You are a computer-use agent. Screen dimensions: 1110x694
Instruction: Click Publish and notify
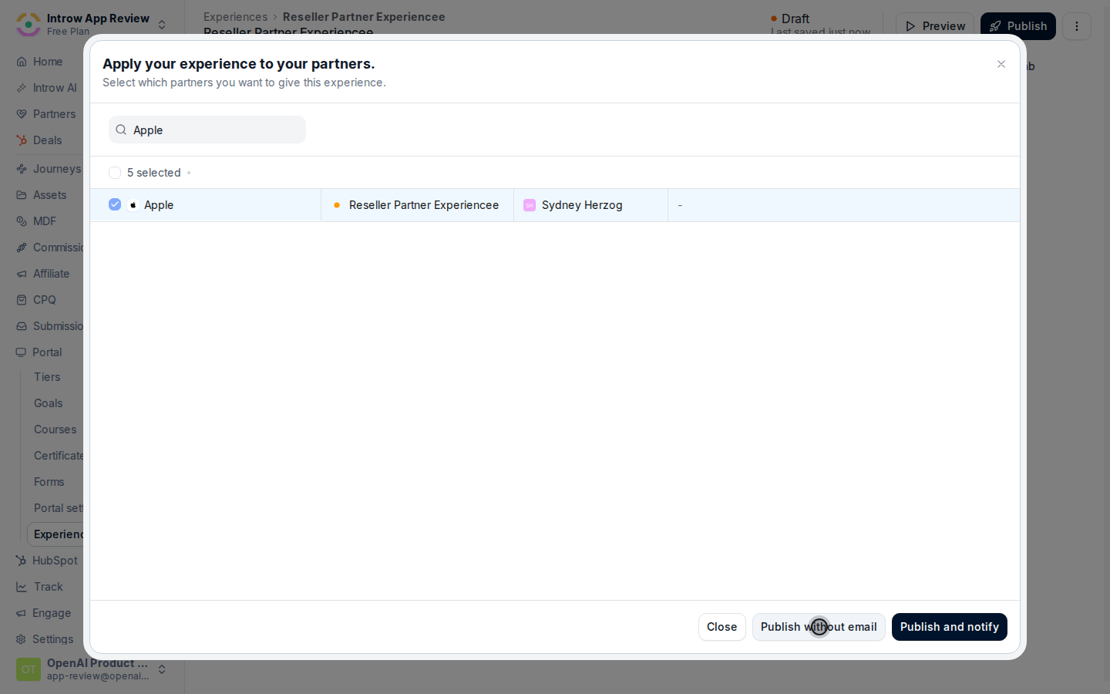click(950, 627)
